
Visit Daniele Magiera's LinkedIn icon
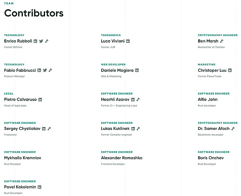pyautogui.click(x=137, y=70)
